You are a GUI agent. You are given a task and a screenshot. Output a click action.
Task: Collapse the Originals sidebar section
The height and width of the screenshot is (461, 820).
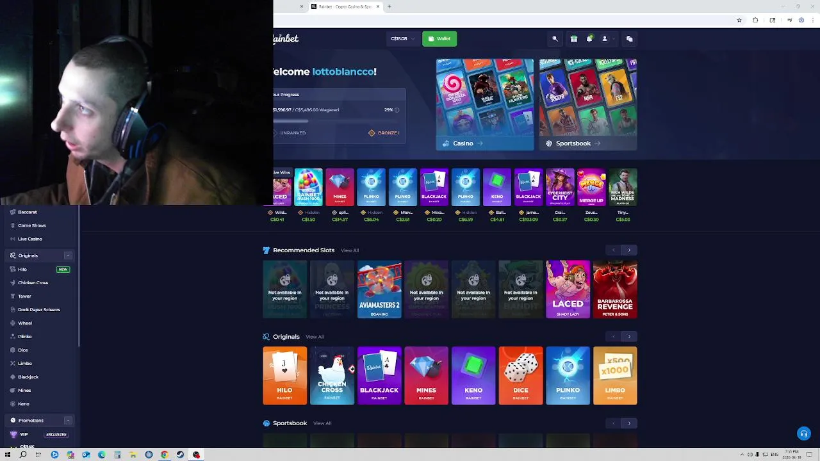click(68, 255)
